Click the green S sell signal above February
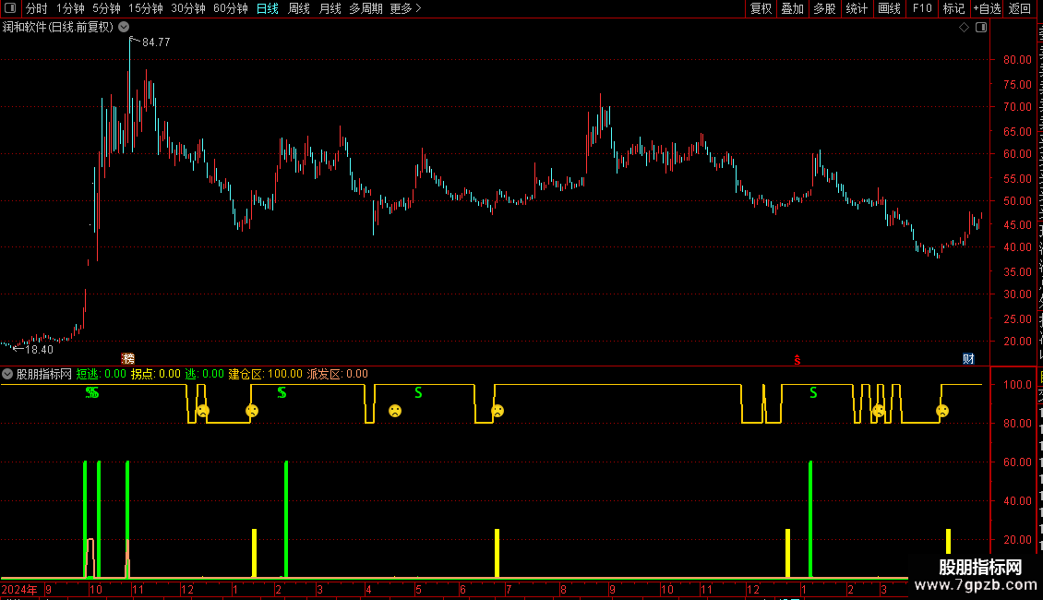The height and width of the screenshot is (600, 1043). click(282, 393)
